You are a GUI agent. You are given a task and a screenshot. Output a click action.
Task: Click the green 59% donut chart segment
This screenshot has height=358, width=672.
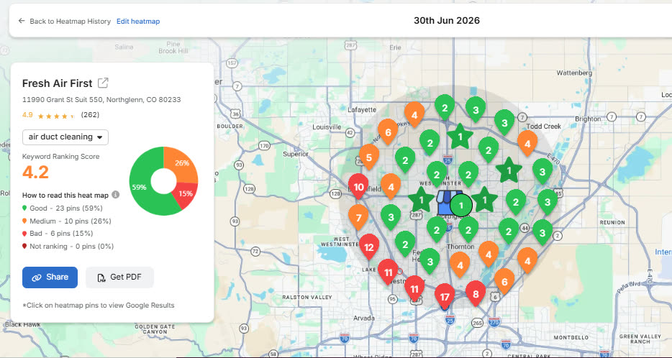coord(142,188)
